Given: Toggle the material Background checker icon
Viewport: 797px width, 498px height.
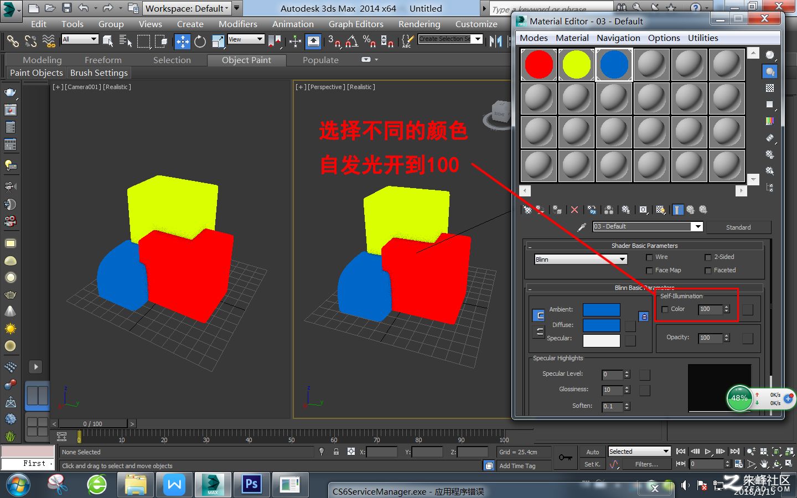Looking at the screenshot, I should pos(770,88).
